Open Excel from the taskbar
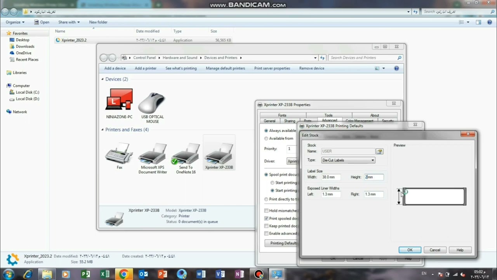This screenshot has height=280, width=497. [x=105, y=274]
